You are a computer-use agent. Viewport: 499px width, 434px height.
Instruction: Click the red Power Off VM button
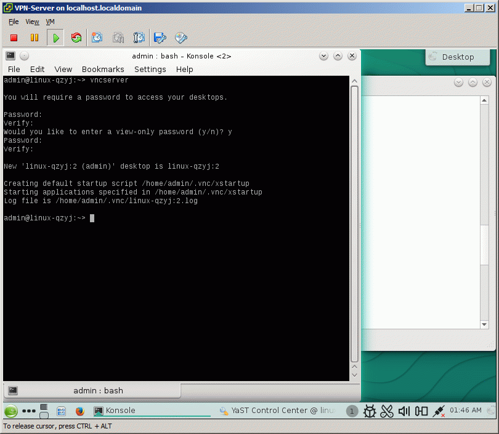click(x=14, y=38)
